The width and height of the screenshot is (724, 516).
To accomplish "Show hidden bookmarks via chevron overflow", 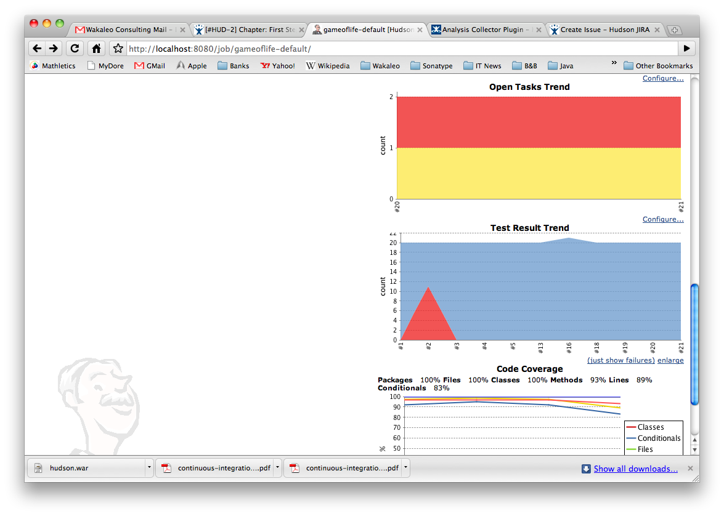I will 614,63.
